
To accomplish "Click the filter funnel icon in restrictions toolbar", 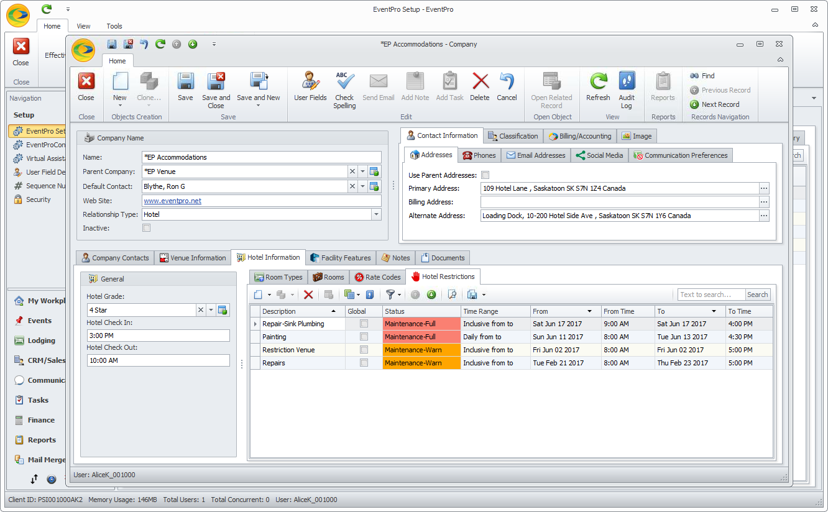I will click(390, 295).
